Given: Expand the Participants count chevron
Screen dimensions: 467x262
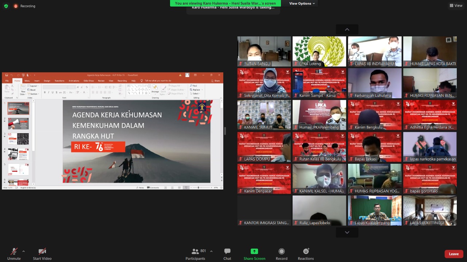Looking at the screenshot, I should pos(211,251).
